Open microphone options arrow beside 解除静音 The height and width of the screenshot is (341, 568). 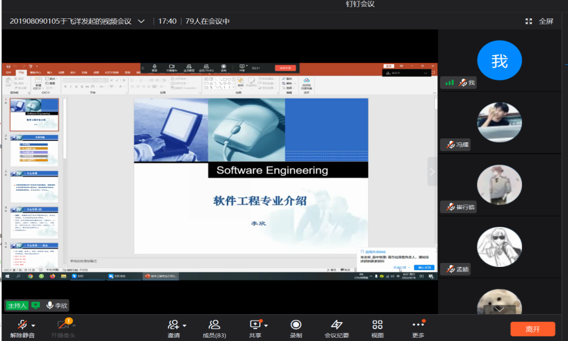[33, 325]
